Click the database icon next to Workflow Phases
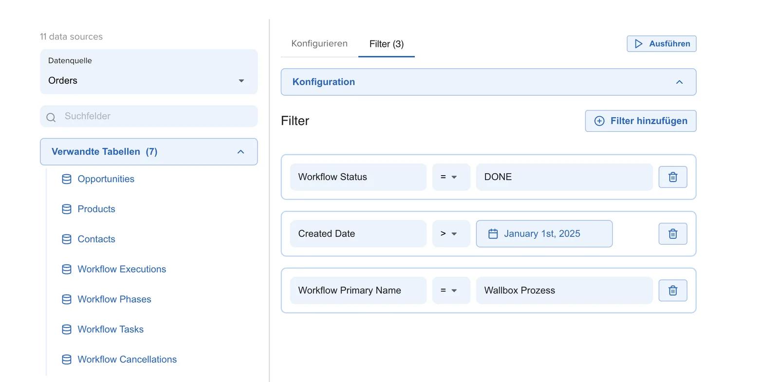This screenshot has width=779, height=382. pos(67,299)
